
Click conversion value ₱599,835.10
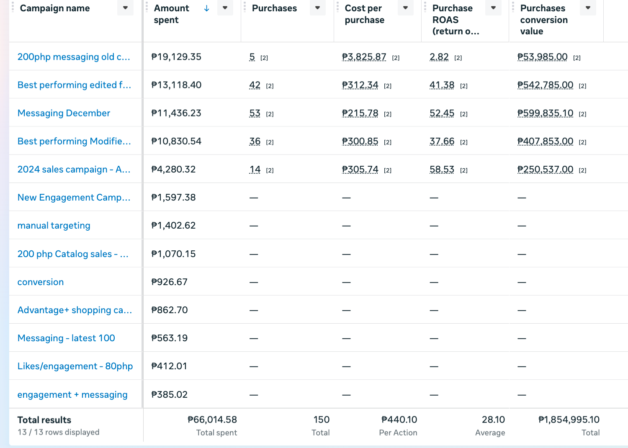coord(545,113)
